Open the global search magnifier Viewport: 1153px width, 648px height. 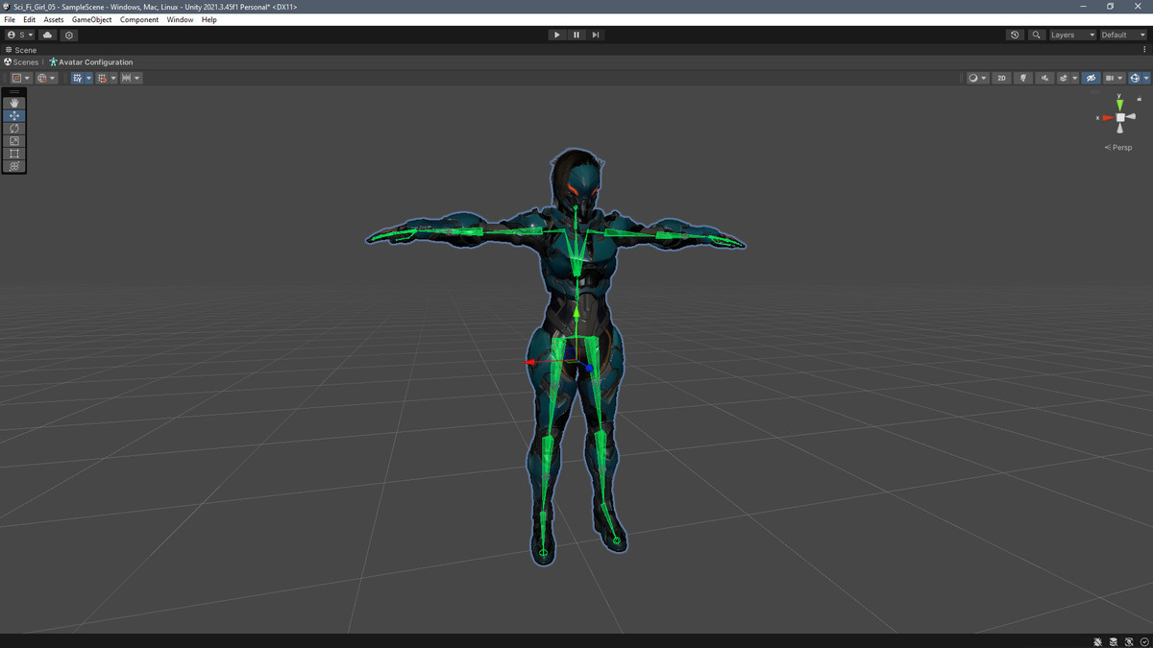[1036, 35]
